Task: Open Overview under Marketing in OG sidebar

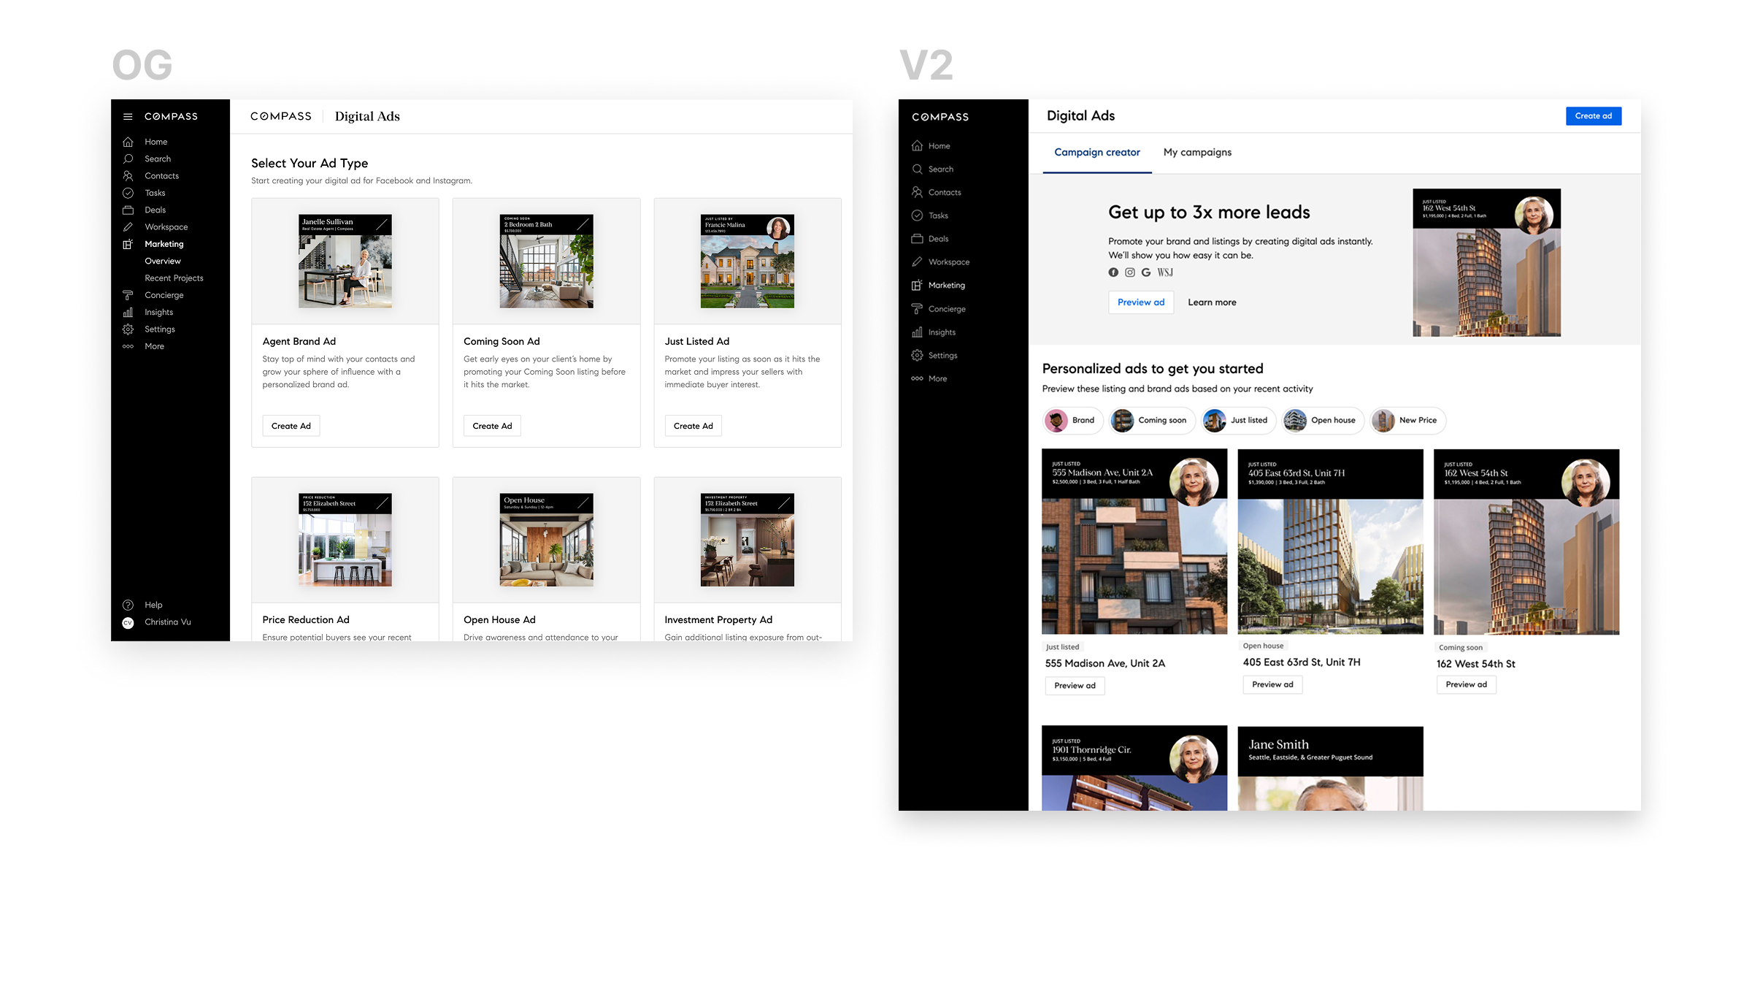Action: pos(163,261)
